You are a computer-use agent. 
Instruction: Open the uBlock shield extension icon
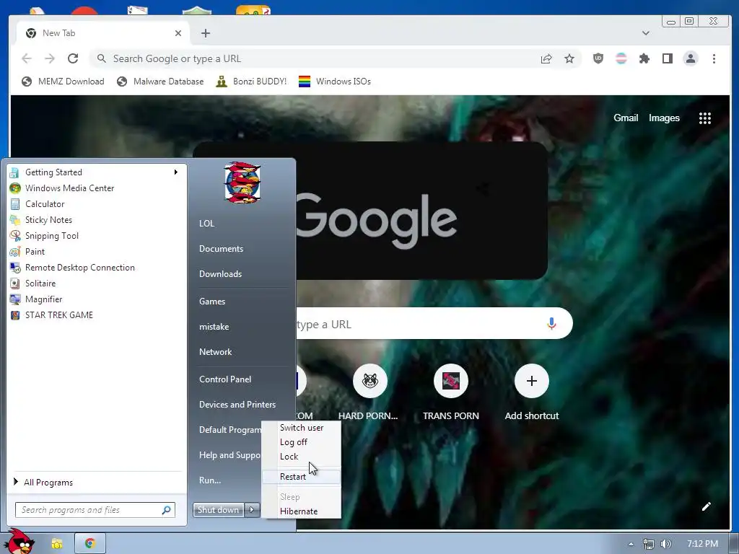pyautogui.click(x=598, y=58)
